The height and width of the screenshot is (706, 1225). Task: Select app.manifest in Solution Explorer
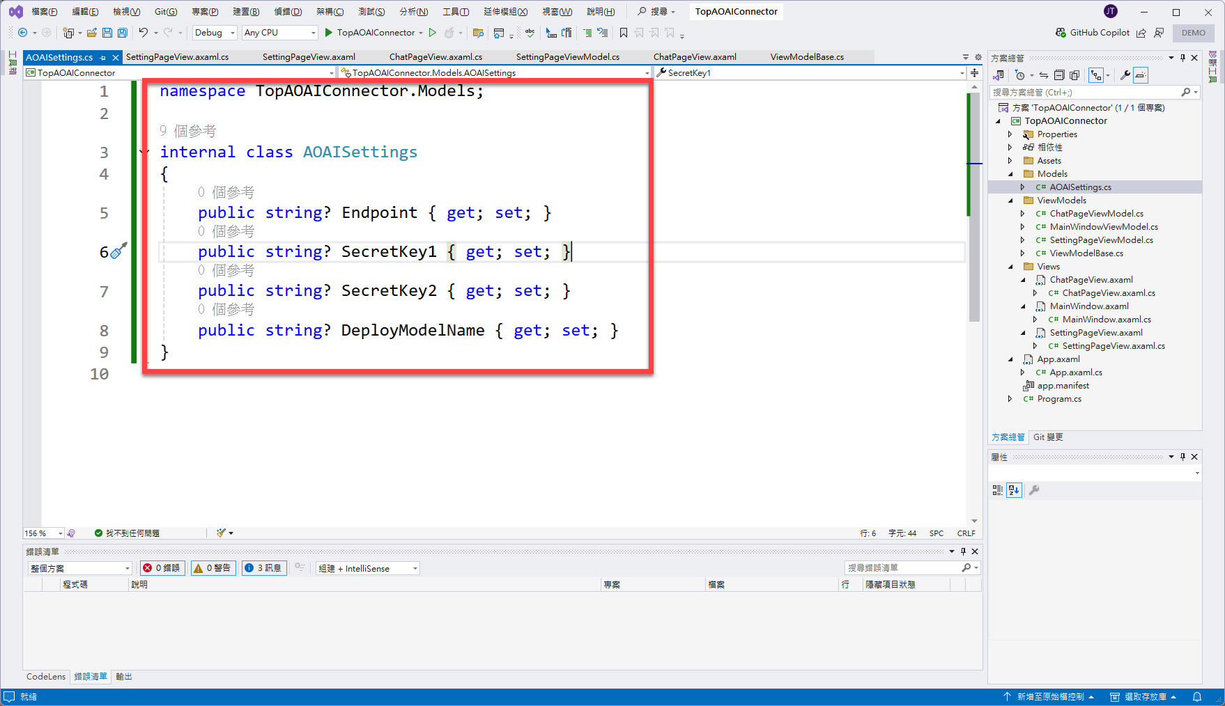[1063, 386]
